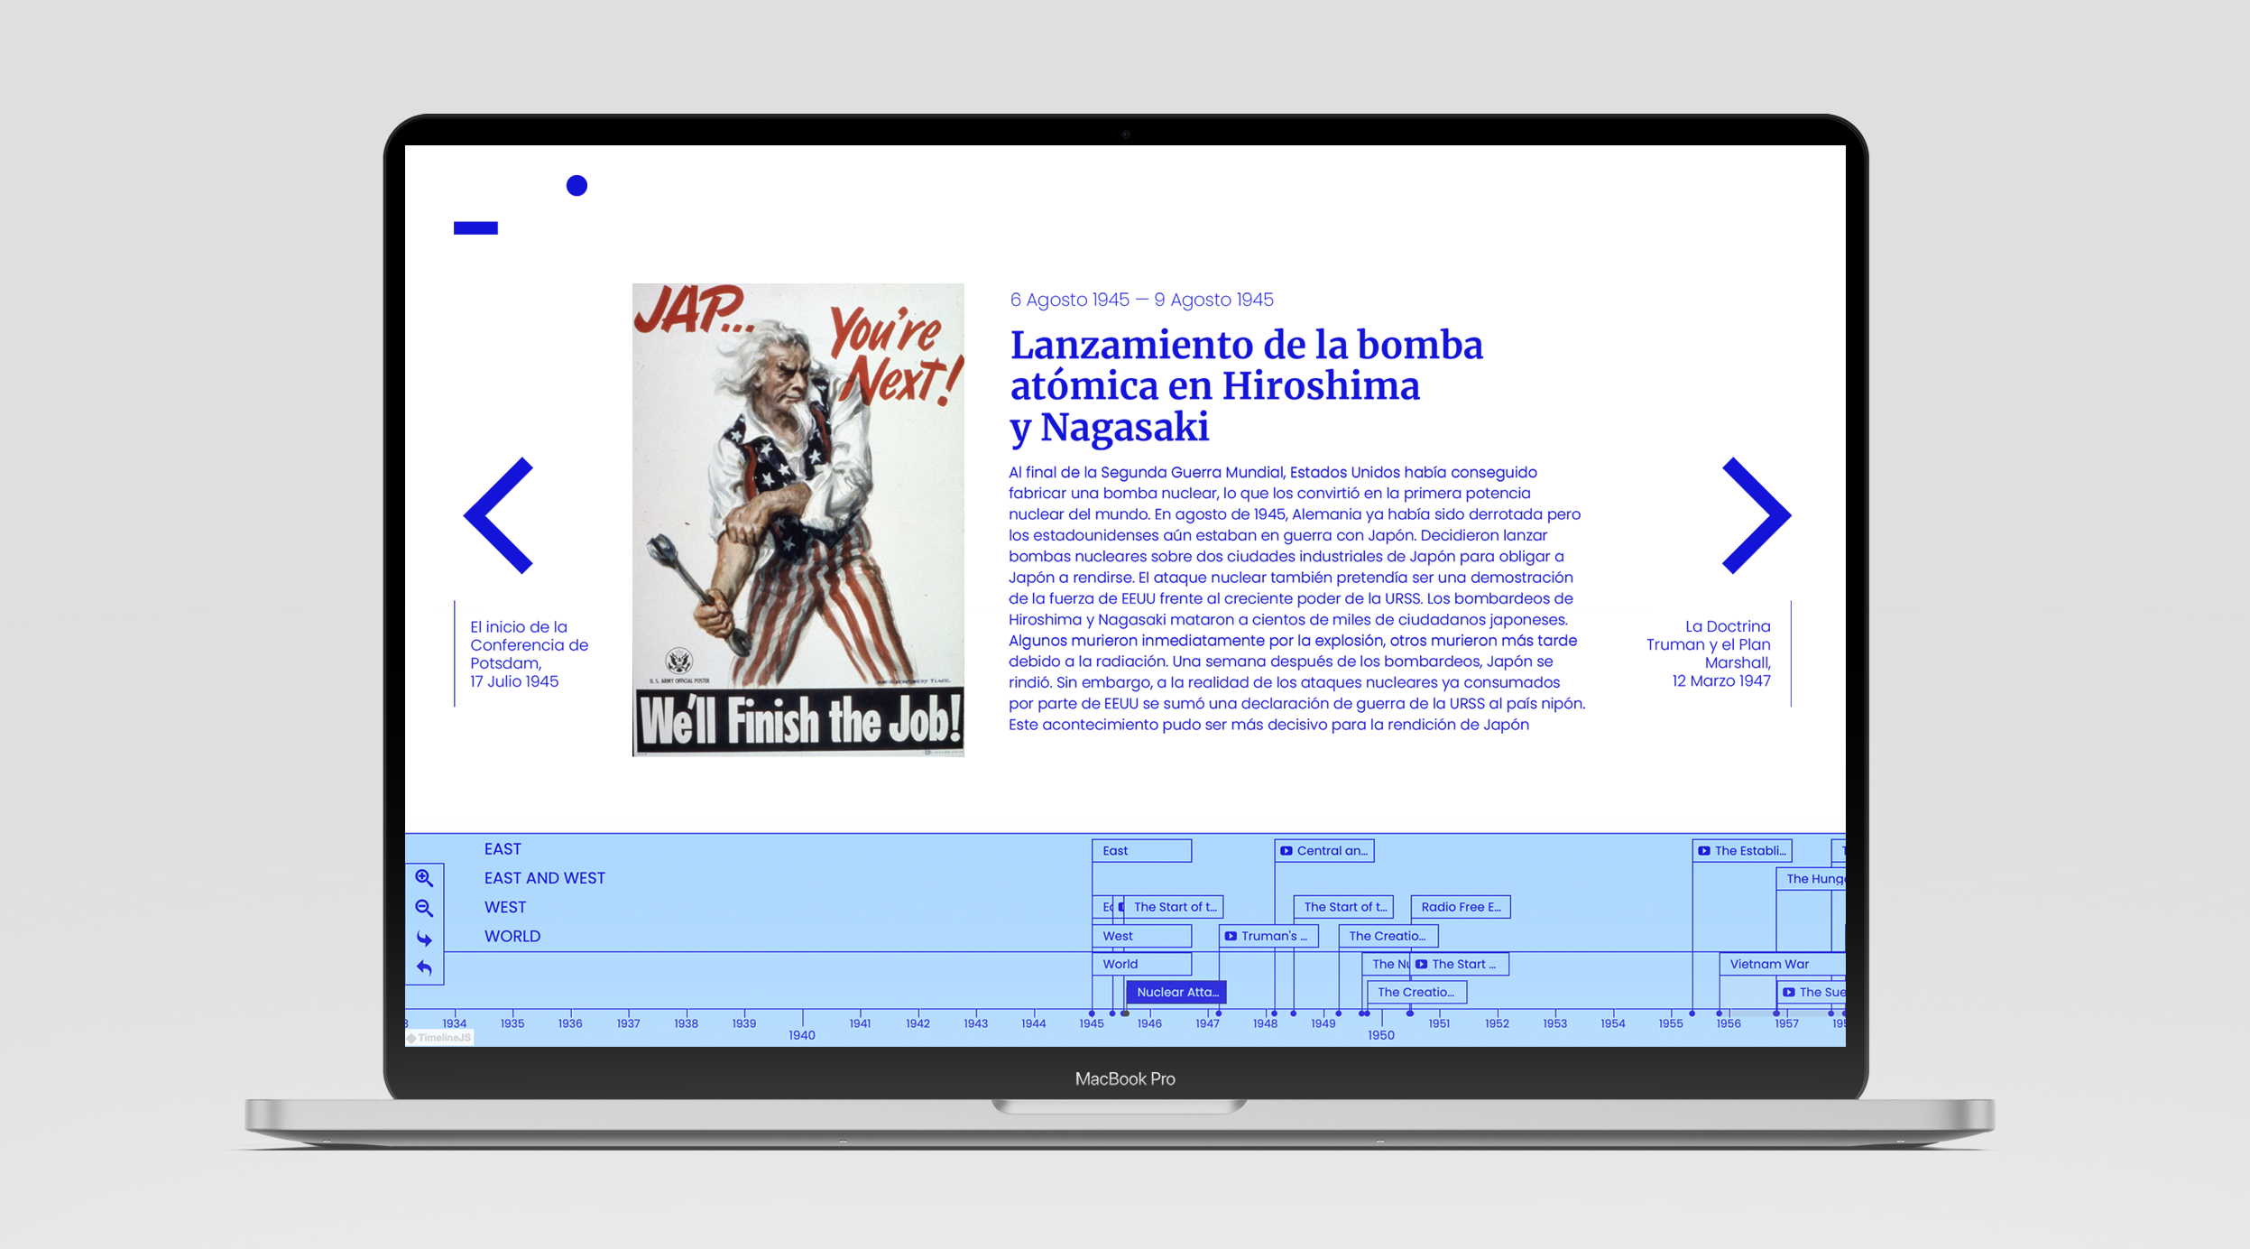Click video icon on Central an... marker
Image resolution: width=2250 pixels, height=1249 pixels.
pos(1286,851)
